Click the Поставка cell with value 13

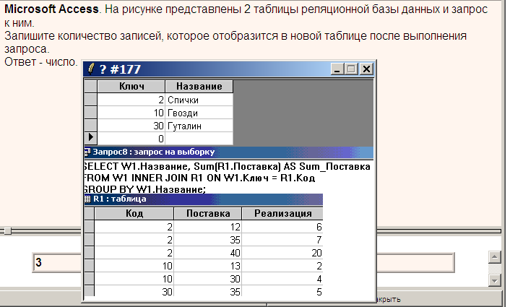click(x=208, y=266)
